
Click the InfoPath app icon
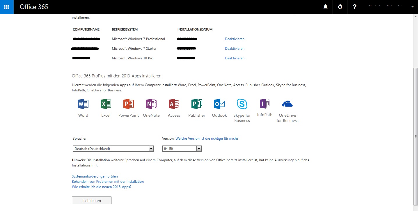tap(264, 104)
